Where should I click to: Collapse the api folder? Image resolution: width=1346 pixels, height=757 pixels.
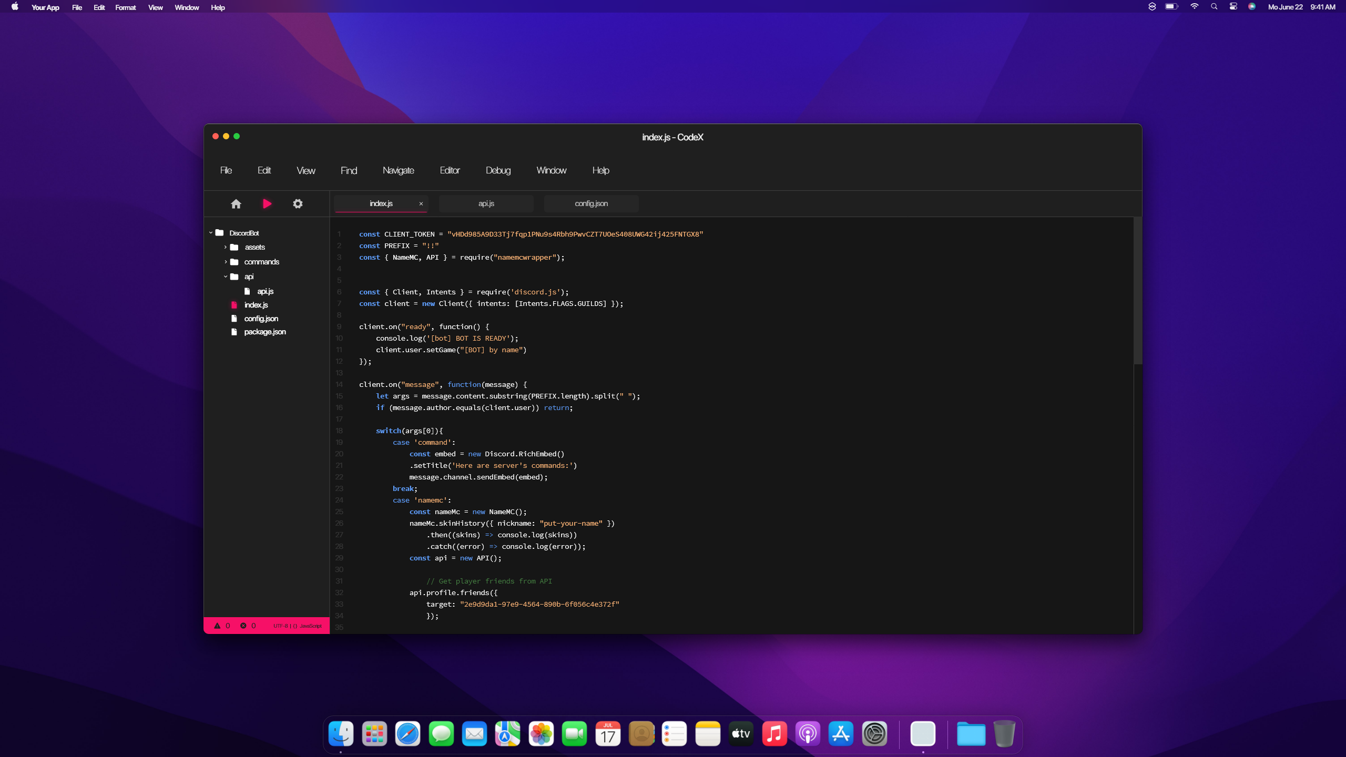click(226, 277)
